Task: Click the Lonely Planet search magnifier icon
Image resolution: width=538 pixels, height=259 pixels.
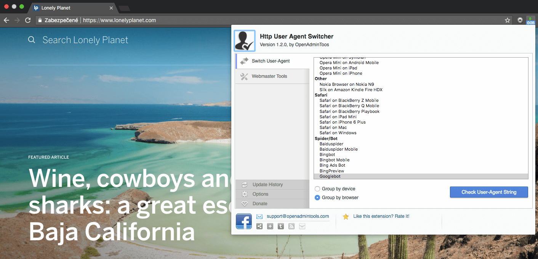Action: 32,40
